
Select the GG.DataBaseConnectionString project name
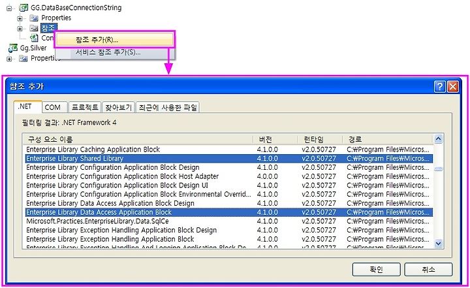tap(76, 8)
